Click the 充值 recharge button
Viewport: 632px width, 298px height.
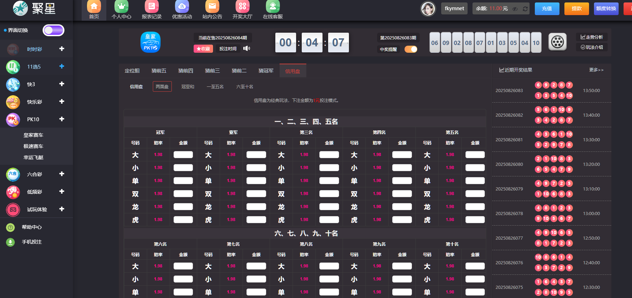click(x=547, y=8)
